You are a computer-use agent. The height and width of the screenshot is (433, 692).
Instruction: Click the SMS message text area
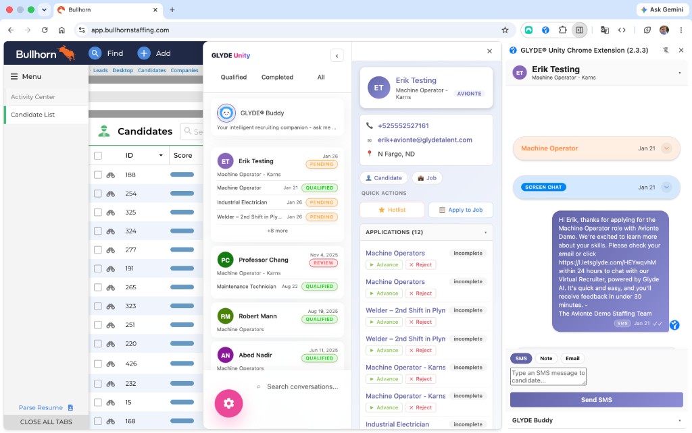(548, 376)
